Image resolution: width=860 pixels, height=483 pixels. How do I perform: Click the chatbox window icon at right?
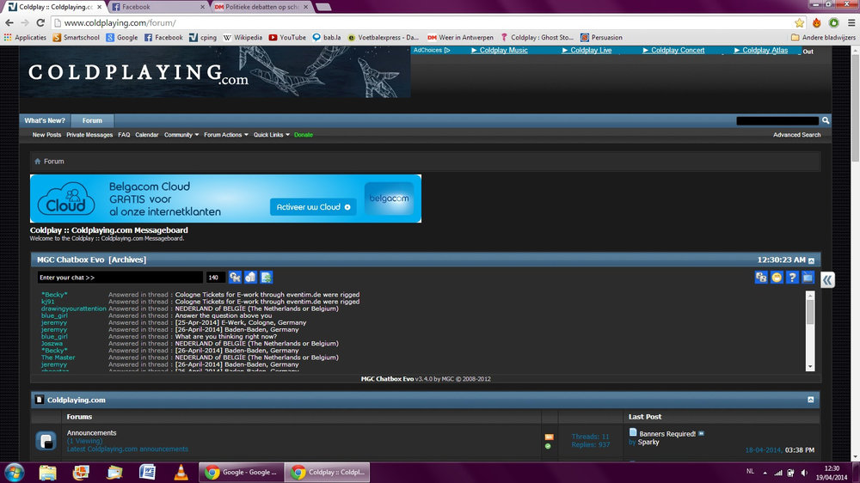tap(808, 278)
